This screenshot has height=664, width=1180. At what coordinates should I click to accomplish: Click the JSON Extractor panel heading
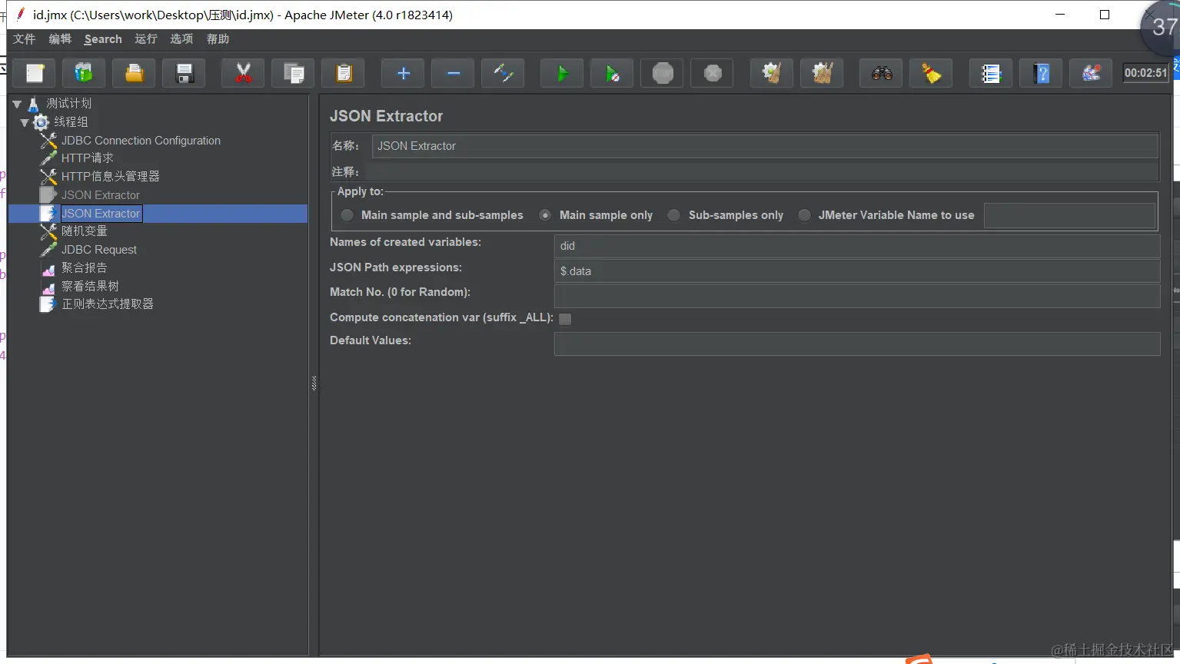tap(387, 116)
